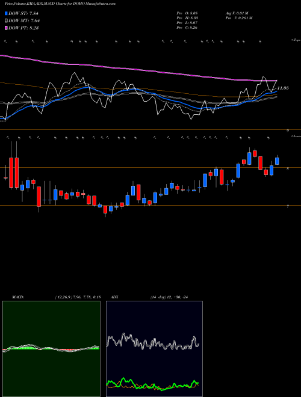Click the ADX panel heading
Screen dimensions: 301x397
(115, 297)
